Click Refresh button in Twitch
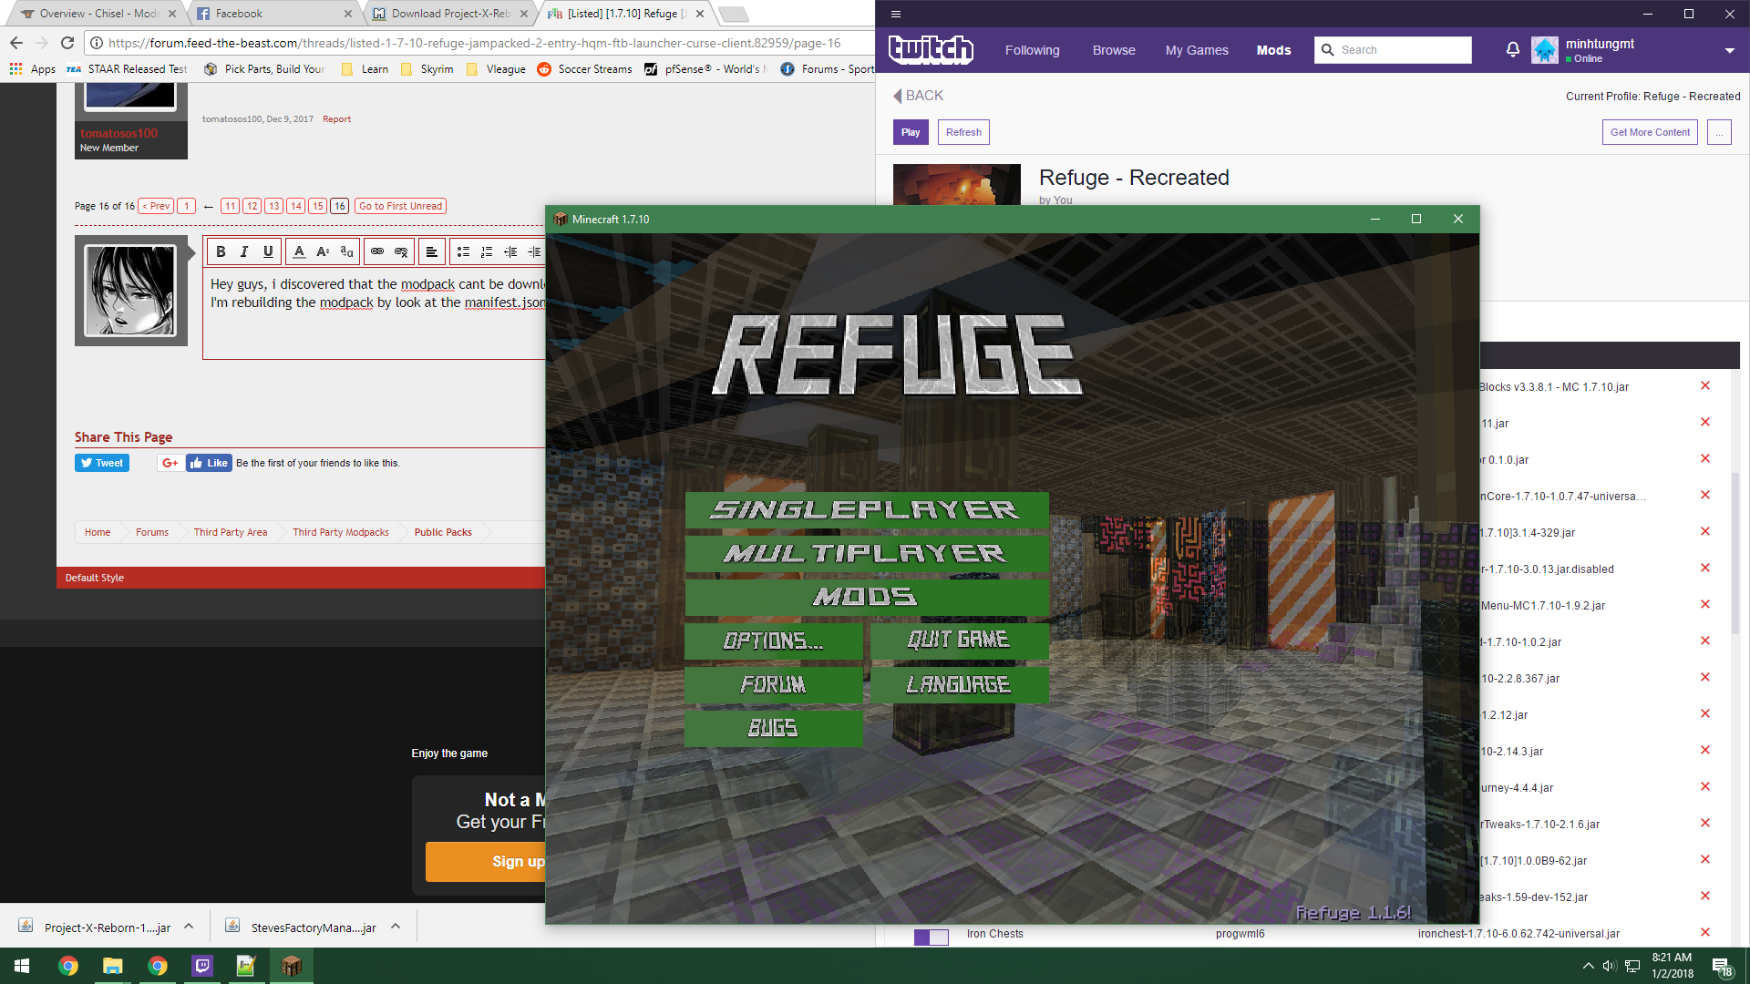The width and height of the screenshot is (1750, 984). [963, 132]
